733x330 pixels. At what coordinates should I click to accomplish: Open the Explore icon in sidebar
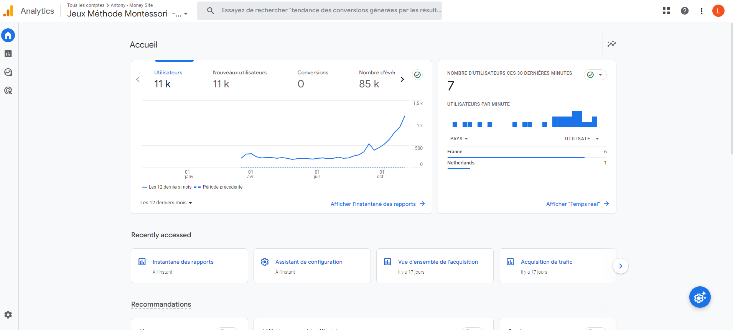pos(8,72)
